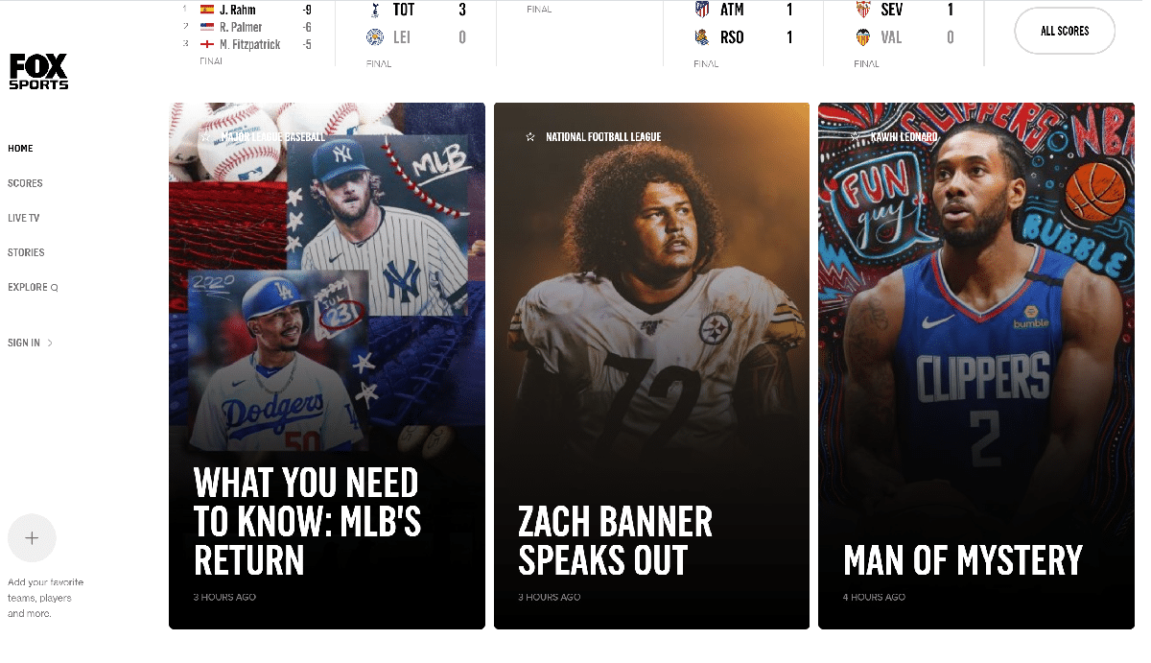
Task: Open Live TV from sidebar
Action: pyautogui.click(x=24, y=218)
